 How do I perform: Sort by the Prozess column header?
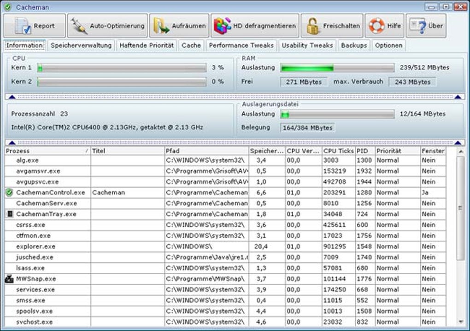(46, 151)
